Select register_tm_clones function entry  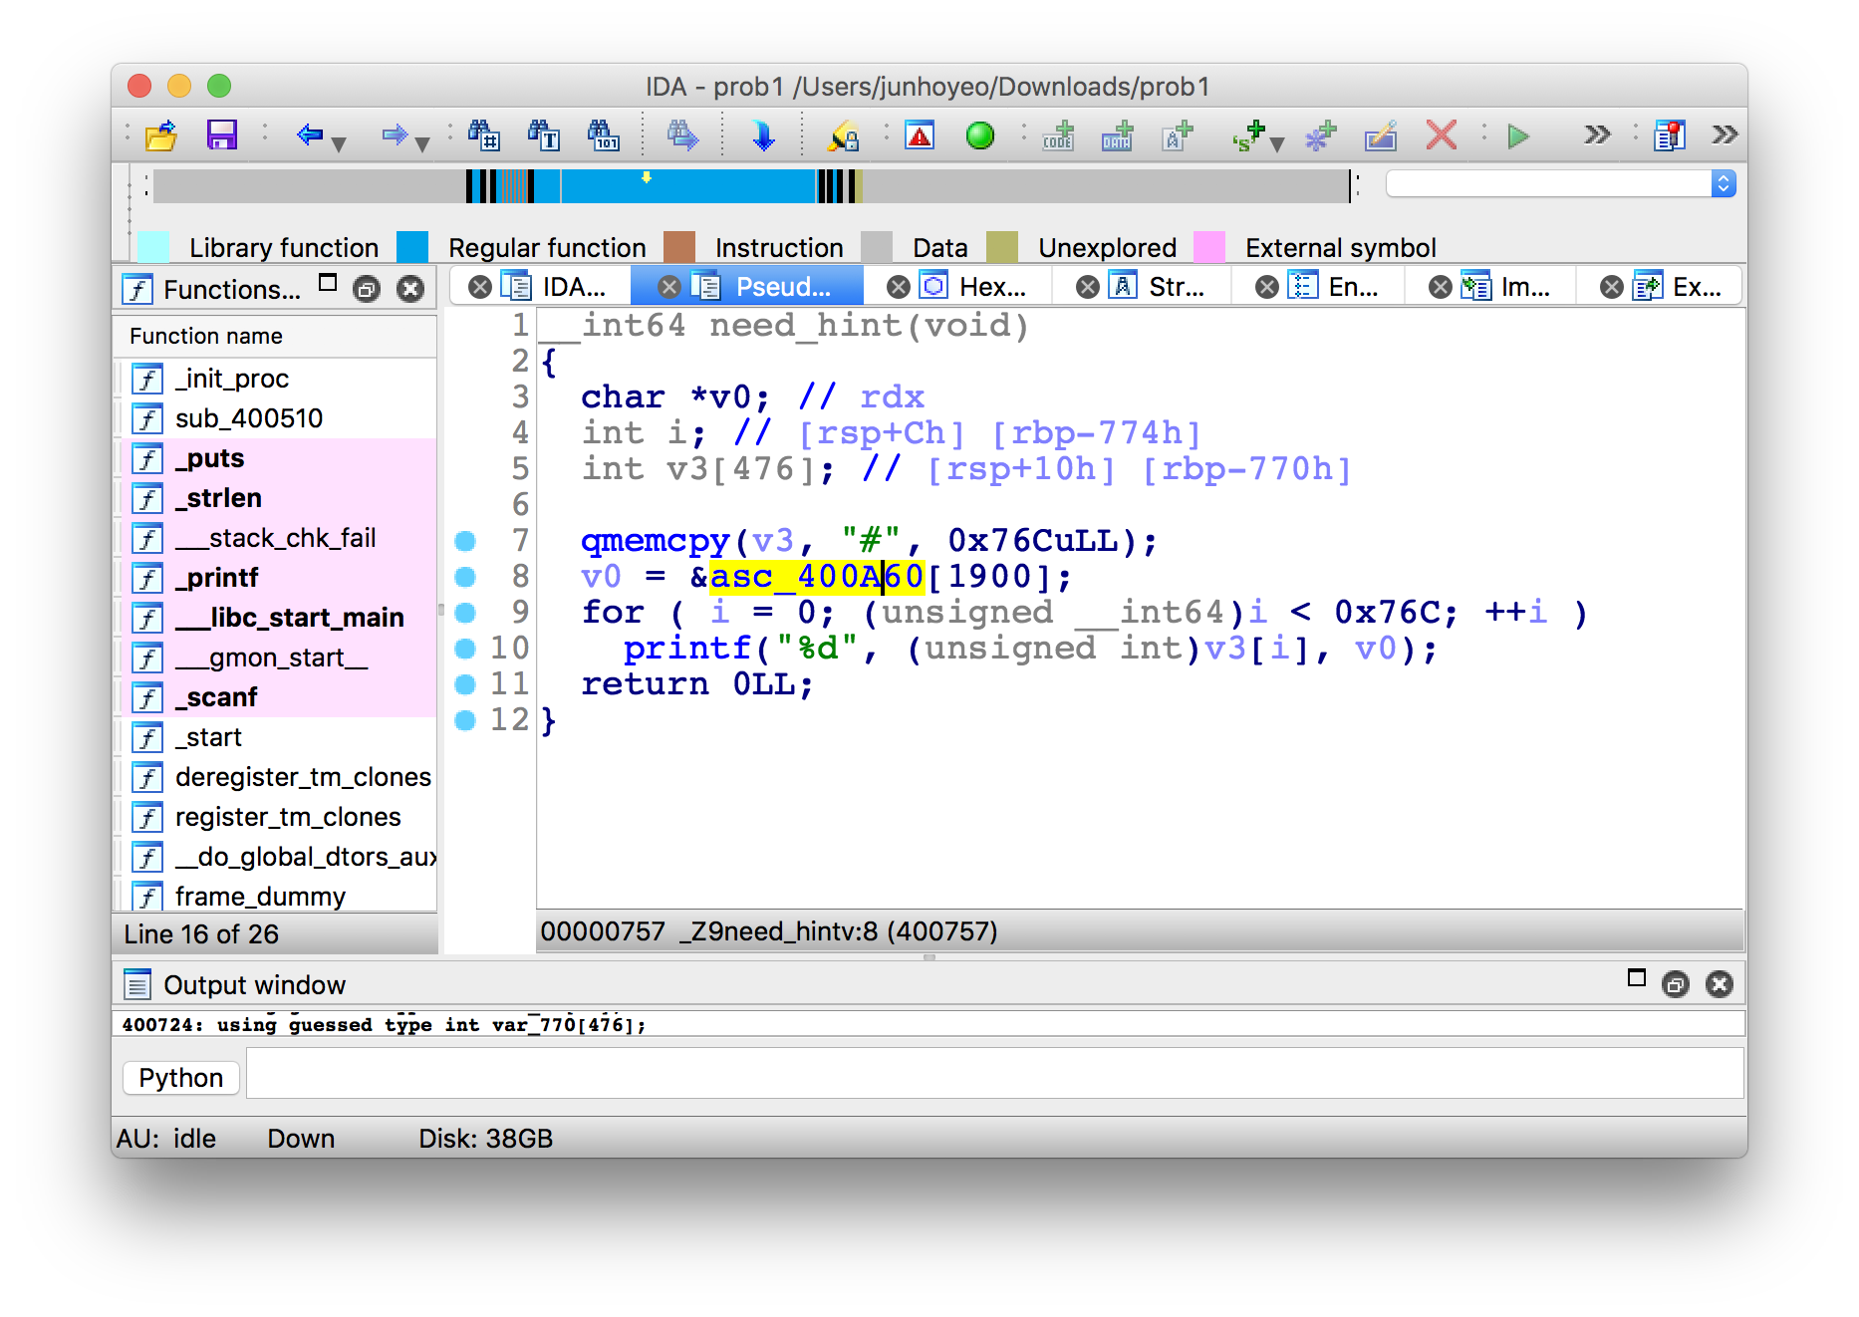coord(276,817)
